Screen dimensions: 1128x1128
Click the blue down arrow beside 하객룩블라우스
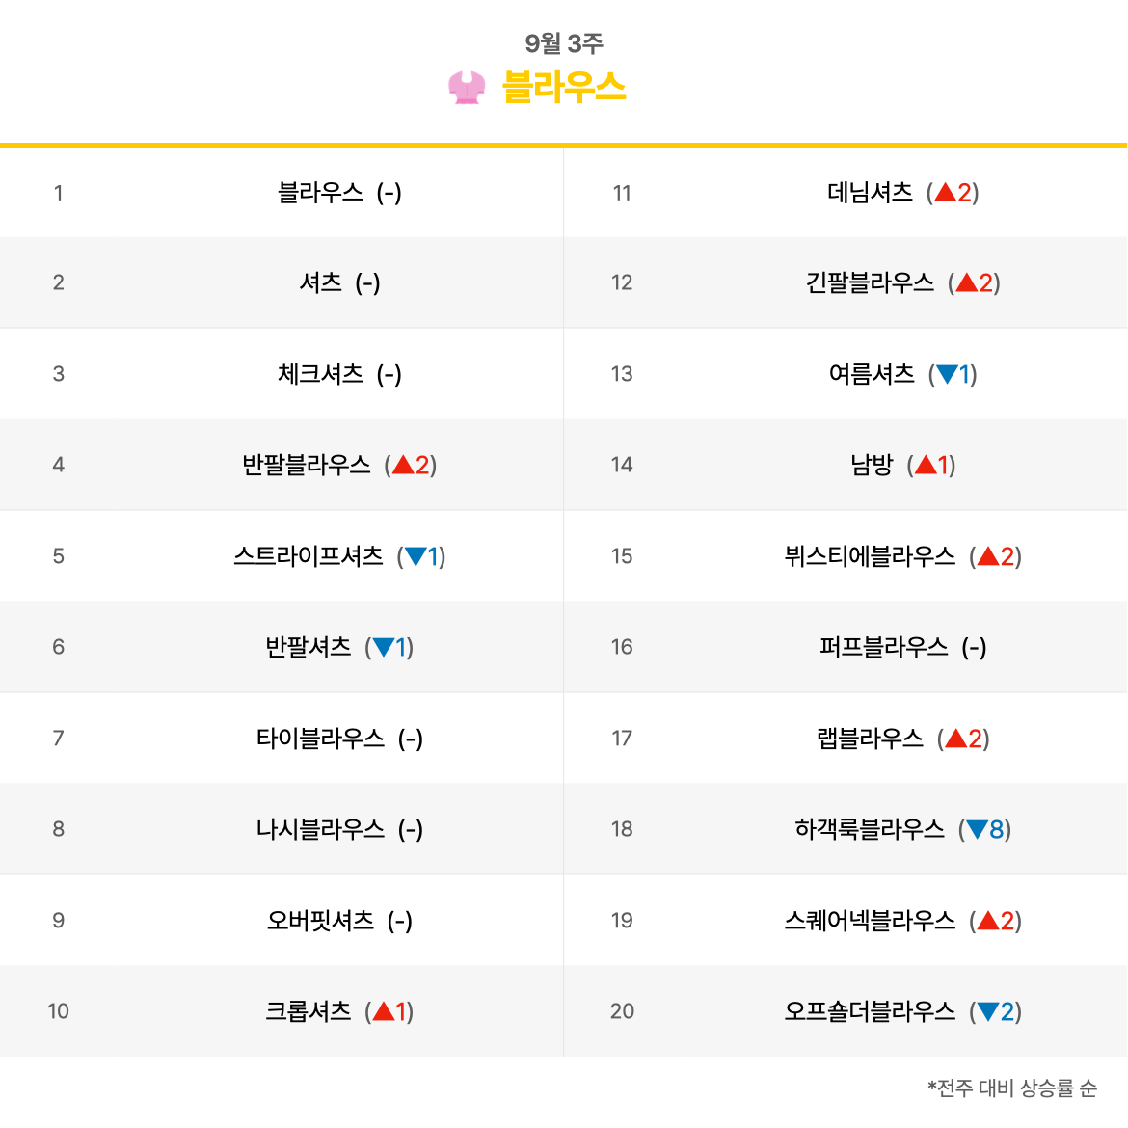[x=977, y=829]
